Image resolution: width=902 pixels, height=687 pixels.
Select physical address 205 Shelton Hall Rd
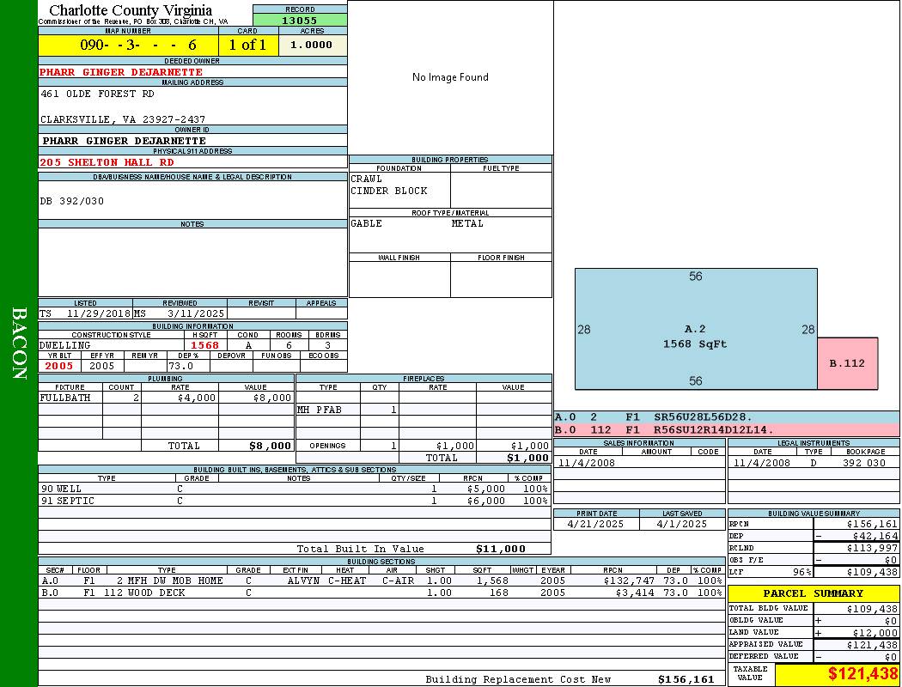click(x=107, y=162)
